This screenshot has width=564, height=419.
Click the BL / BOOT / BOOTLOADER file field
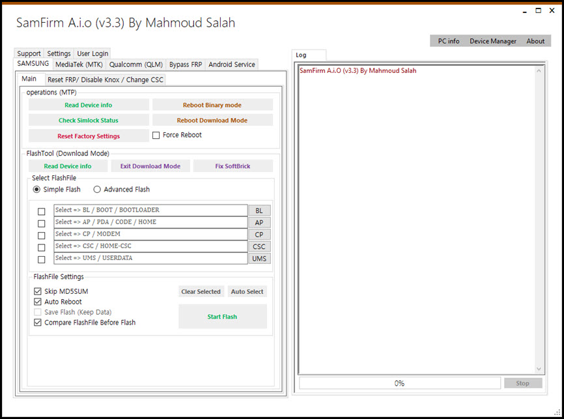click(150, 210)
